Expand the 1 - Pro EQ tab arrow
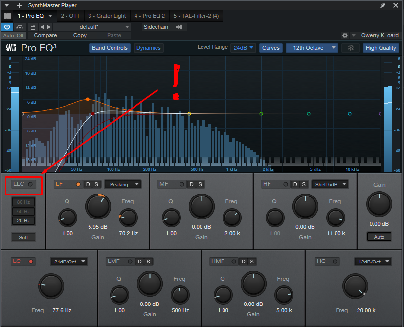Image resolution: width=404 pixels, height=327 pixels. click(x=50, y=16)
